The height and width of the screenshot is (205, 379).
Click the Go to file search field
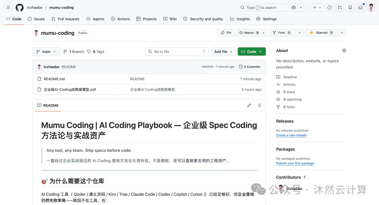[x=177, y=52]
